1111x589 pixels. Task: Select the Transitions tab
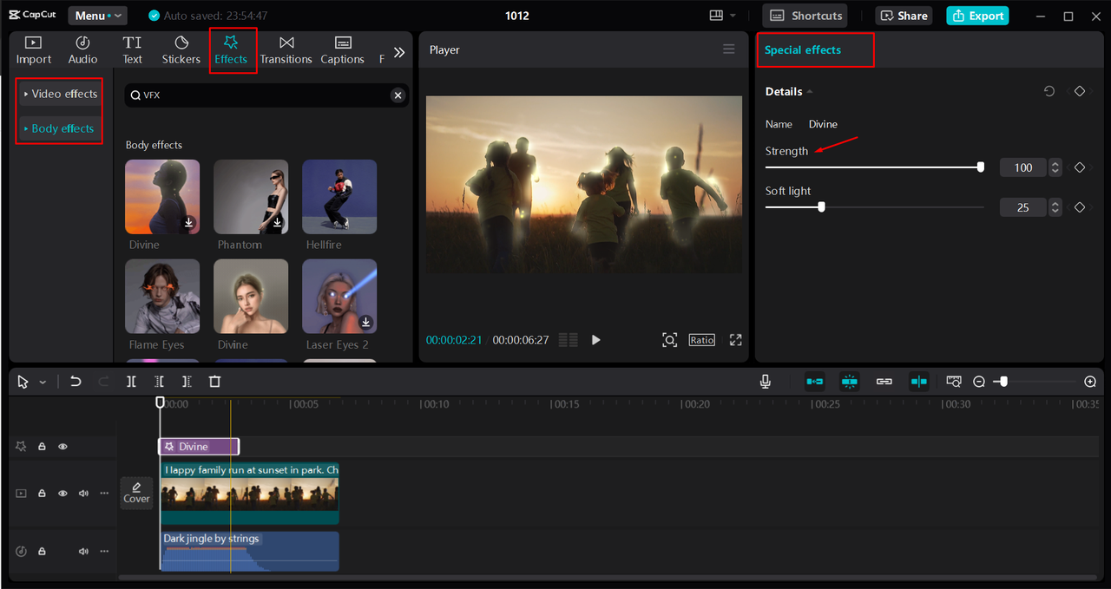pos(286,50)
